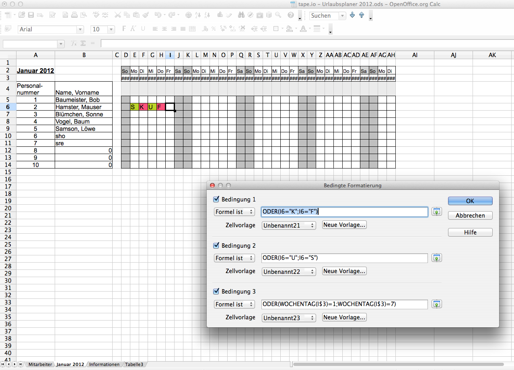Shrink the Bedingung 1 formula reference field
The height and width of the screenshot is (370, 514).
pyautogui.click(x=437, y=212)
